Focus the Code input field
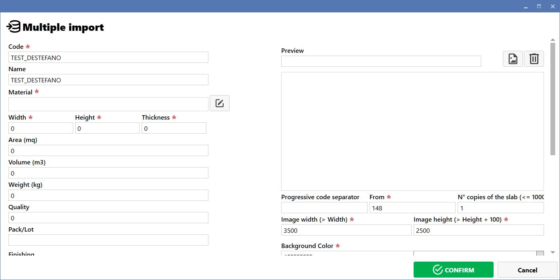 (x=108, y=57)
